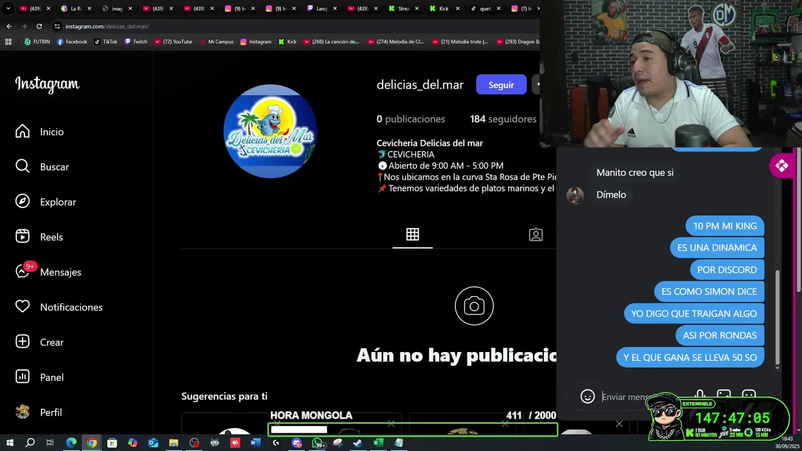Open Windows taskbar search
Screen dimensions: 802x451
[30, 443]
